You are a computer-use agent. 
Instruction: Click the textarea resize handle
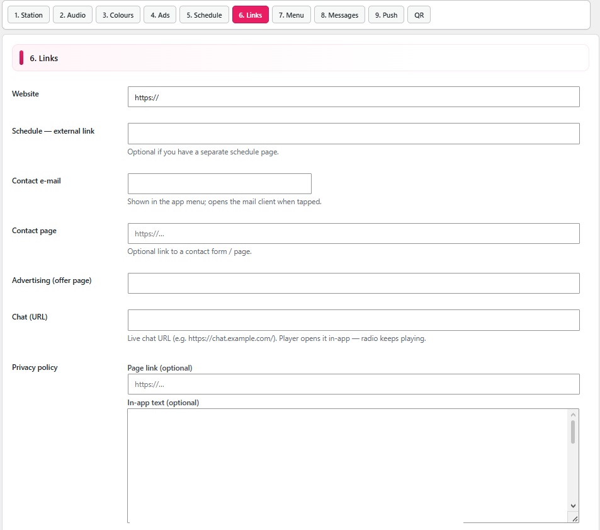(575, 519)
